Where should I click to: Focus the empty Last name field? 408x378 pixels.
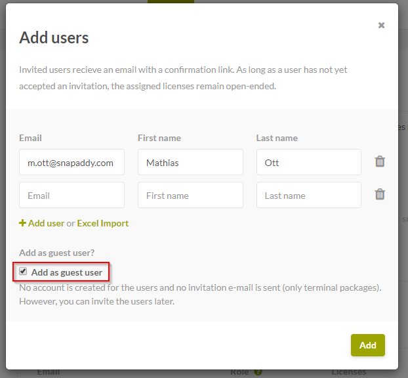(x=308, y=195)
